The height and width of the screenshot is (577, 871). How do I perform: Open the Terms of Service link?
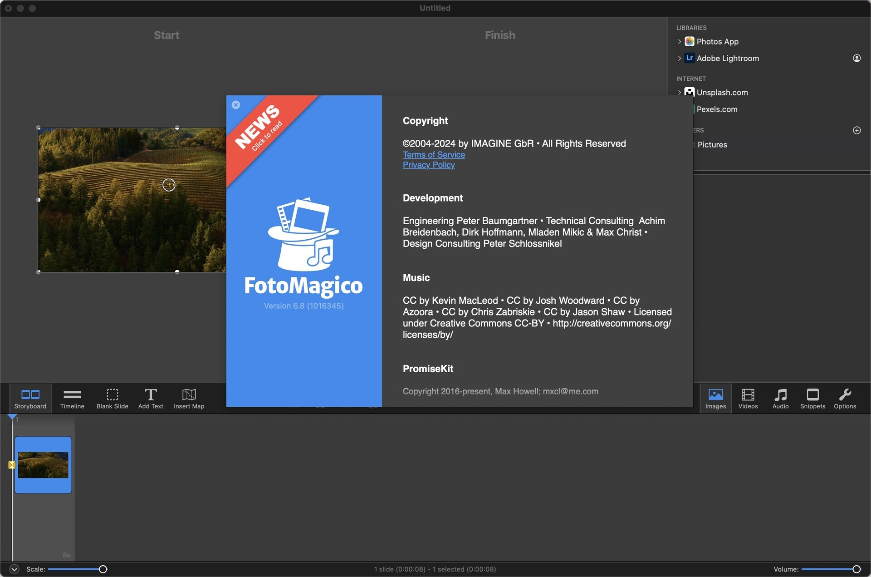[x=434, y=155]
